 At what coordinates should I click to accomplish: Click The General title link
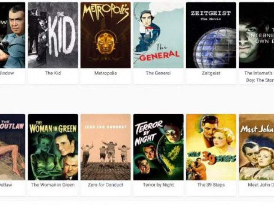click(158, 73)
